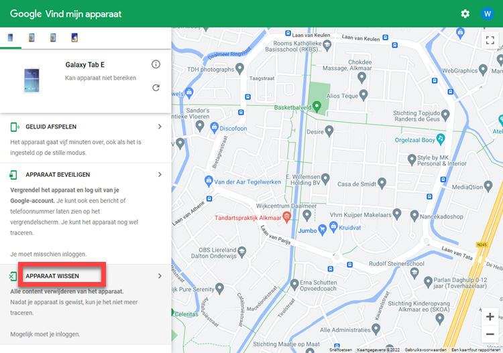
Task: Select the Tandartspraktijk Alkmaar pin
Action: [x=287, y=217]
